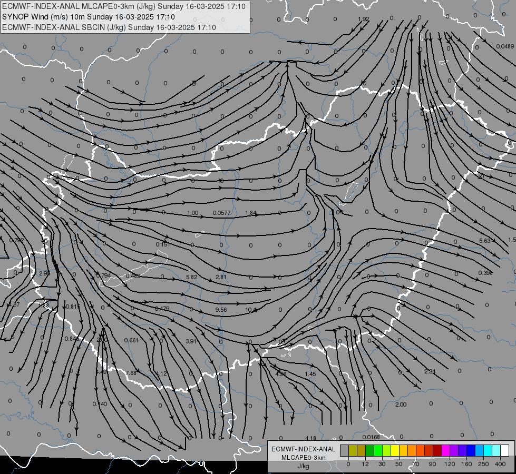
Task: Pick the pure yellow legend swatch
Action: 395,451
